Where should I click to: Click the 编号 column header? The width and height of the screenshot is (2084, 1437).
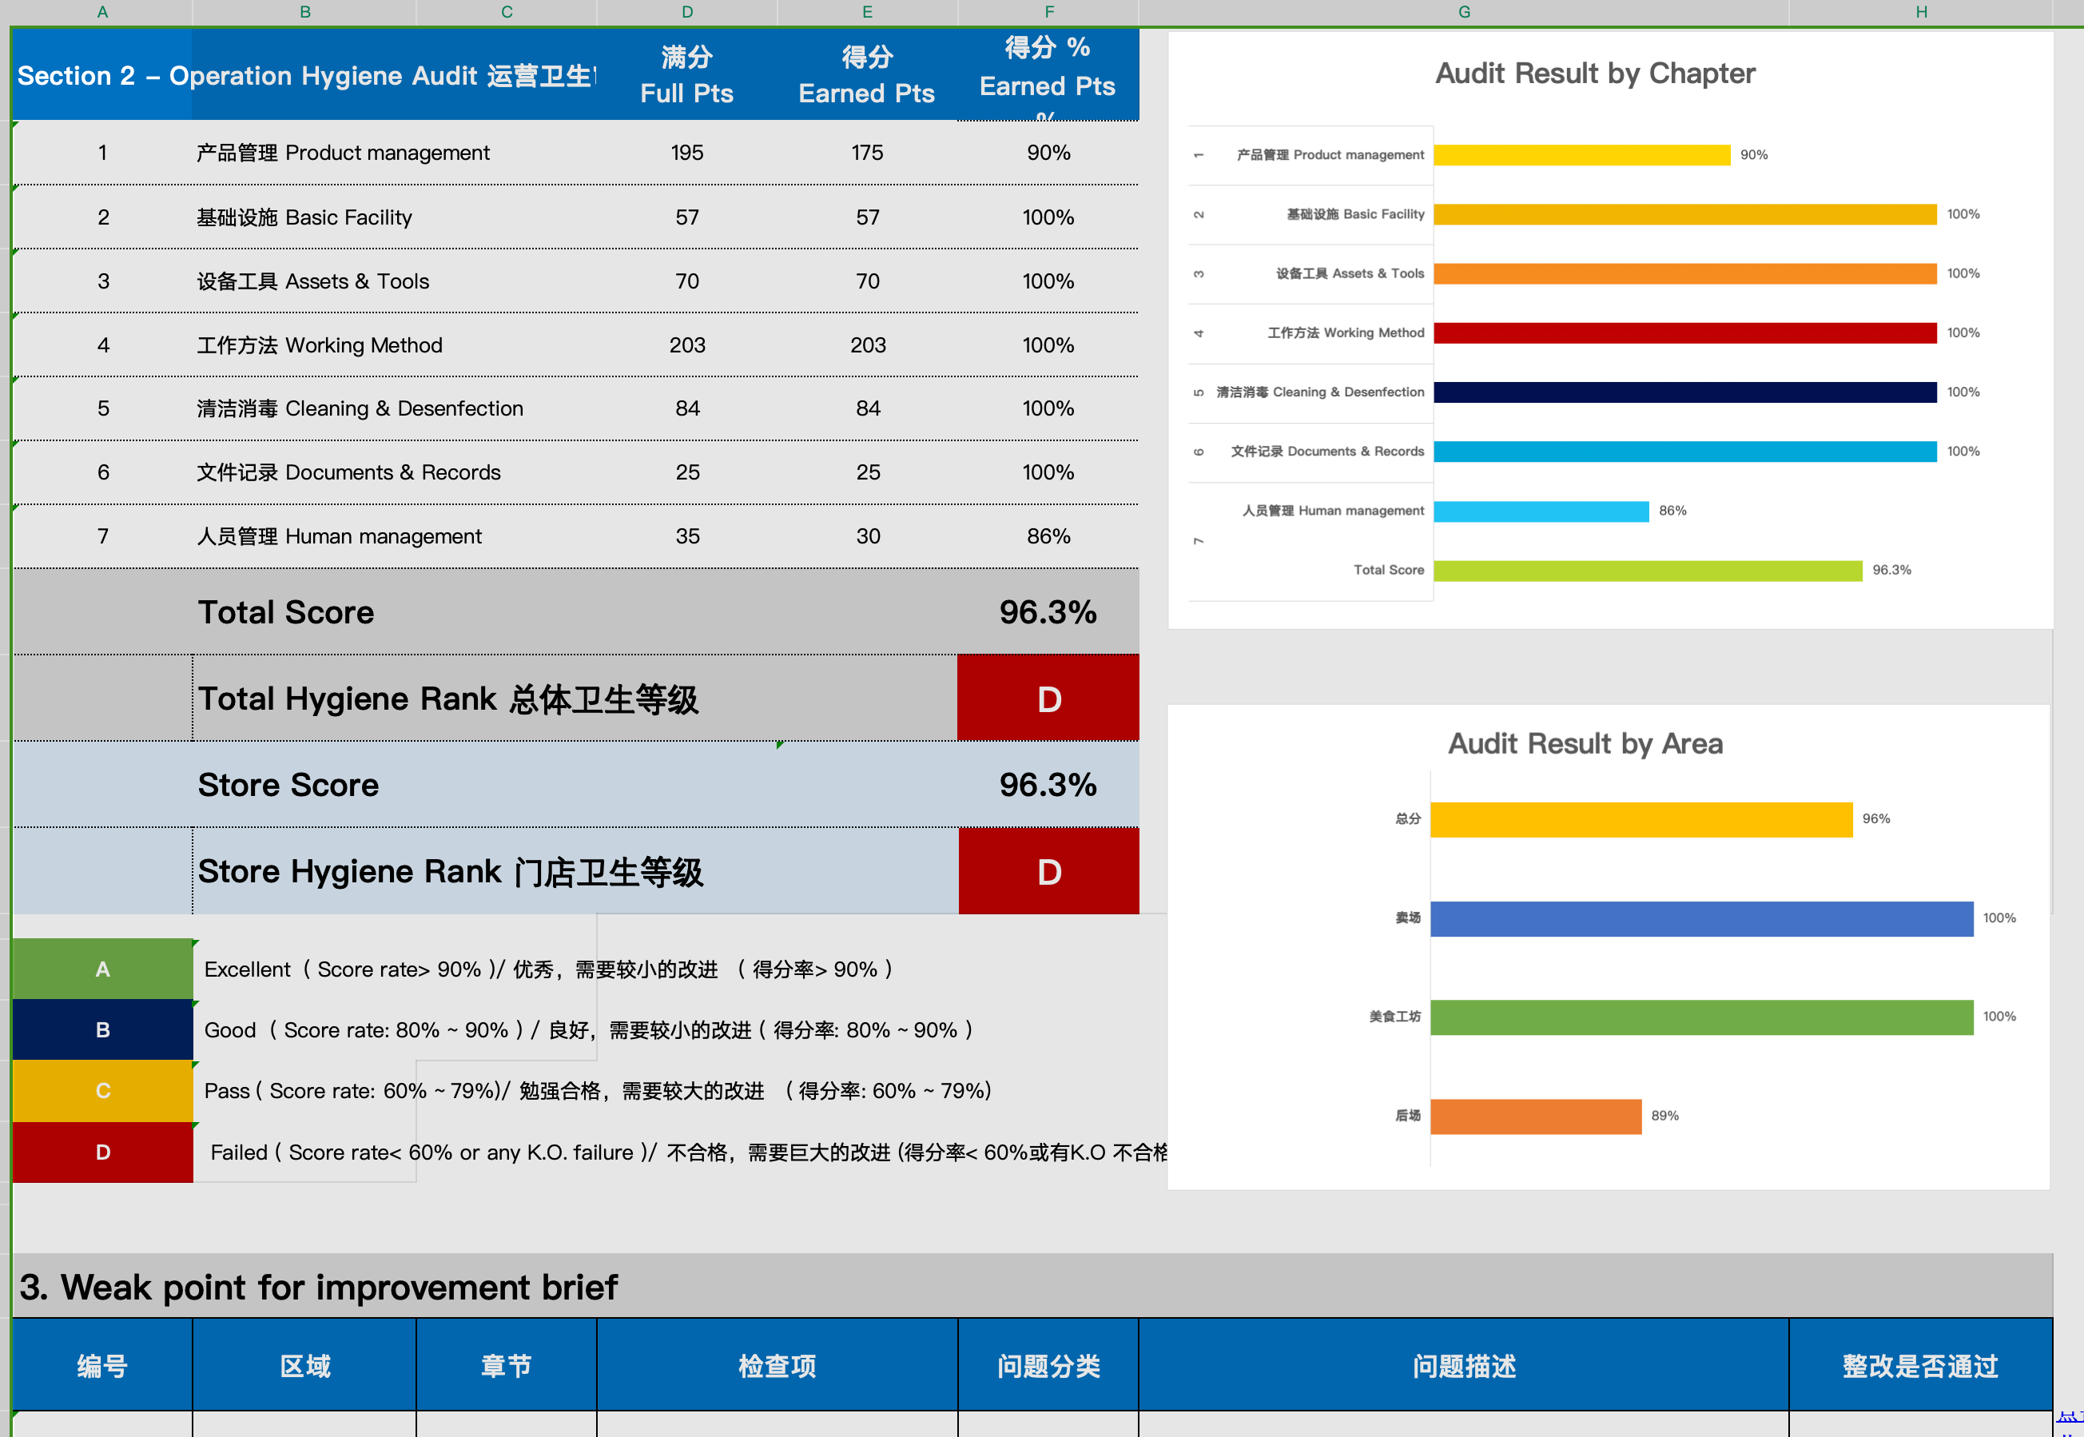[x=102, y=1366]
